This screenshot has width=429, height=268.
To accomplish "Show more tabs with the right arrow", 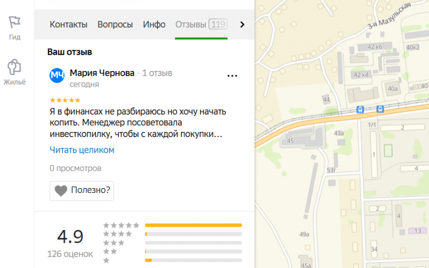I will (242, 25).
